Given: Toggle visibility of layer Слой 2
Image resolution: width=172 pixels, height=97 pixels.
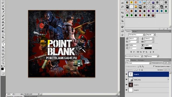Looking at the screenshot, I should pyautogui.click(x=127, y=74).
